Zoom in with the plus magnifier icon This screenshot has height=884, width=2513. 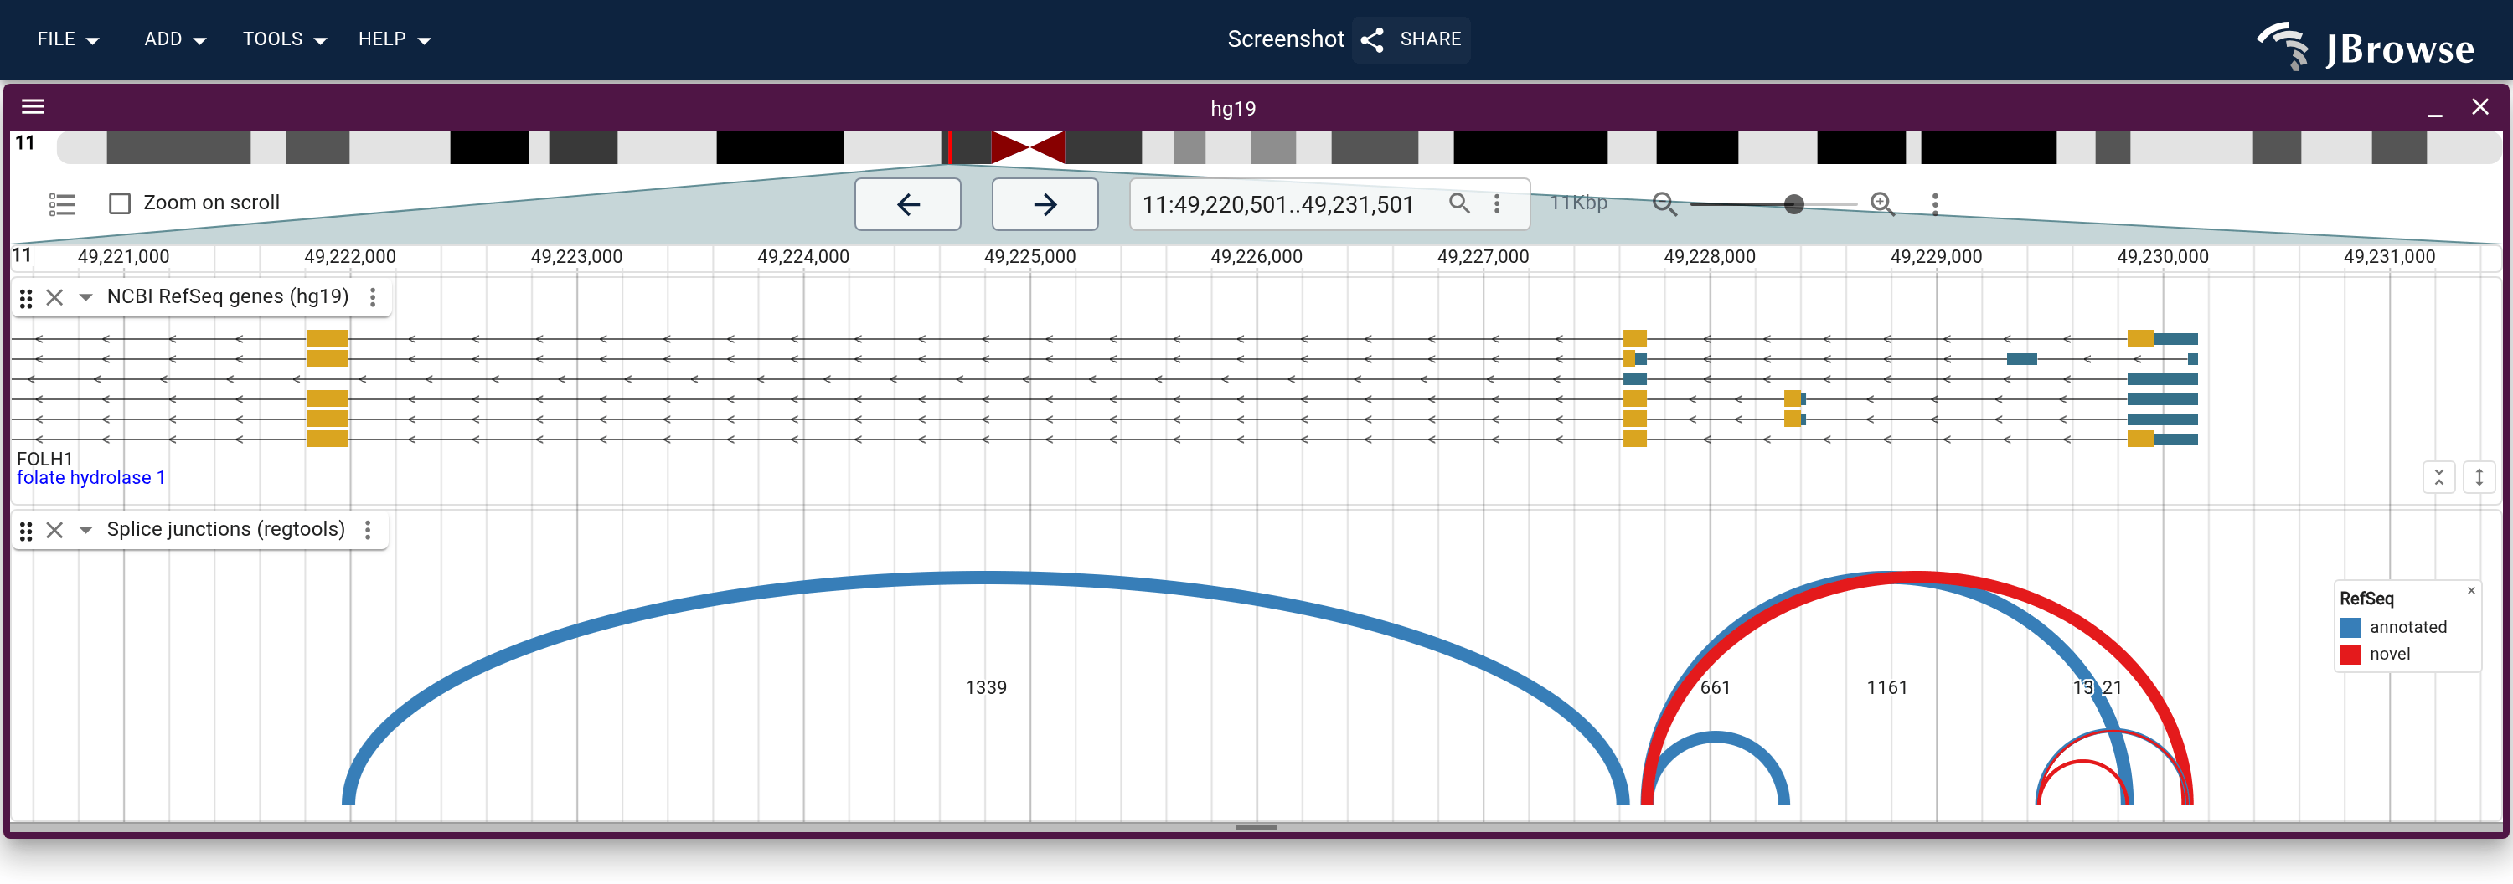[x=1883, y=203]
